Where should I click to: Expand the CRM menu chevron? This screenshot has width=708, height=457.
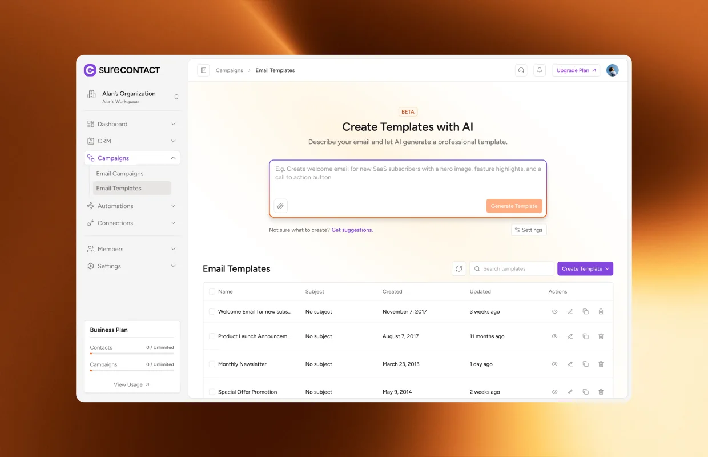click(x=174, y=141)
